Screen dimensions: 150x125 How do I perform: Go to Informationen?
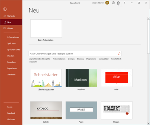(13, 37)
